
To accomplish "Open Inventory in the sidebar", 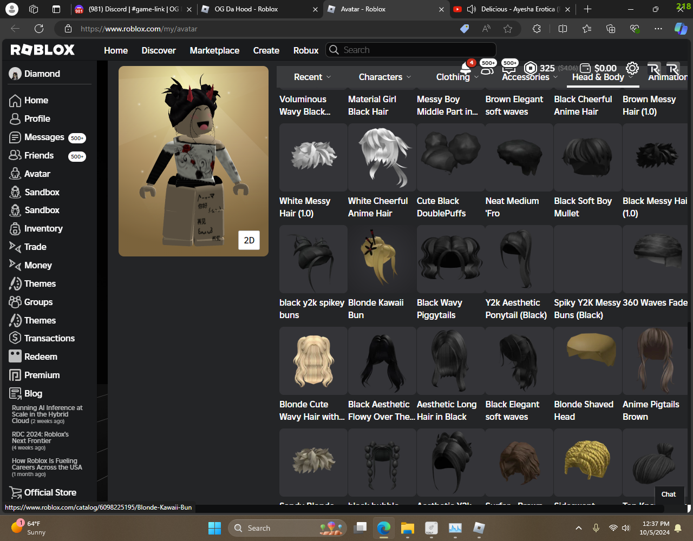I will click(x=36, y=229).
